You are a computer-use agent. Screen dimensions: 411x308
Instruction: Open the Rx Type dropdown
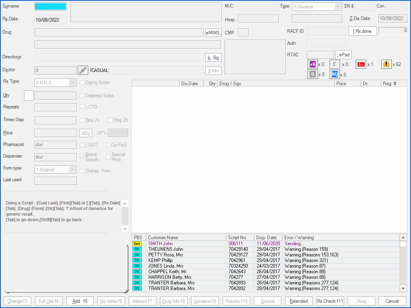pos(72,83)
